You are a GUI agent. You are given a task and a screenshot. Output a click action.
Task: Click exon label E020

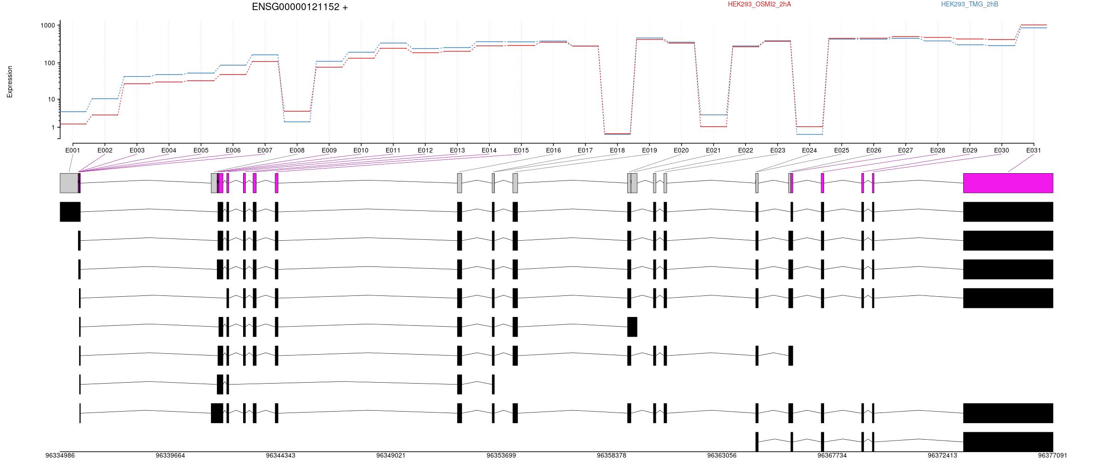coord(681,150)
